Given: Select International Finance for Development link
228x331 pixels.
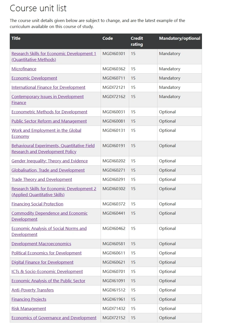Looking at the screenshot, I should [x=48, y=87].
